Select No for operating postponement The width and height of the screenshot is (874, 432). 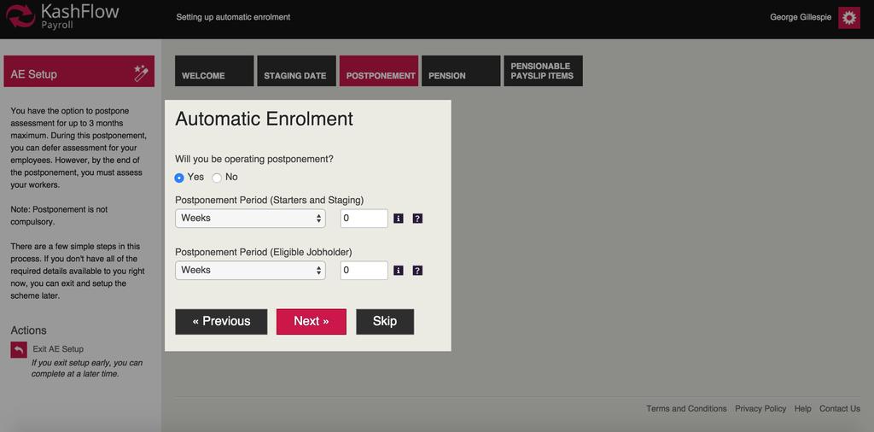pyautogui.click(x=217, y=178)
